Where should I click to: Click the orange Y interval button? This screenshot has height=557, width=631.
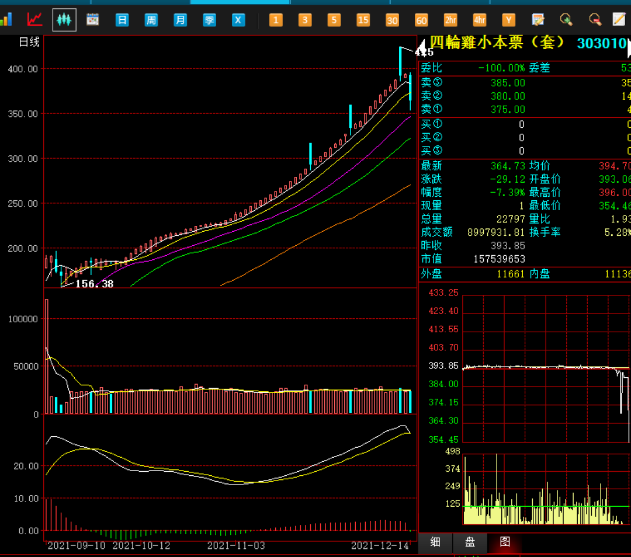pyautogui.click(x=509, y=20)
